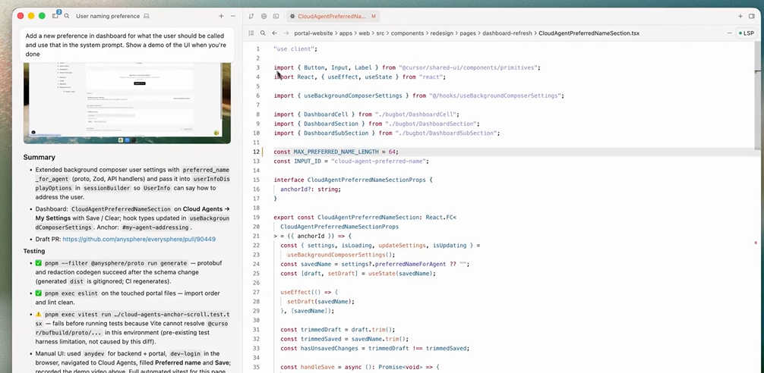Navigate back with the left arrow
Viewport: 764px width, 373px height.
275,33
